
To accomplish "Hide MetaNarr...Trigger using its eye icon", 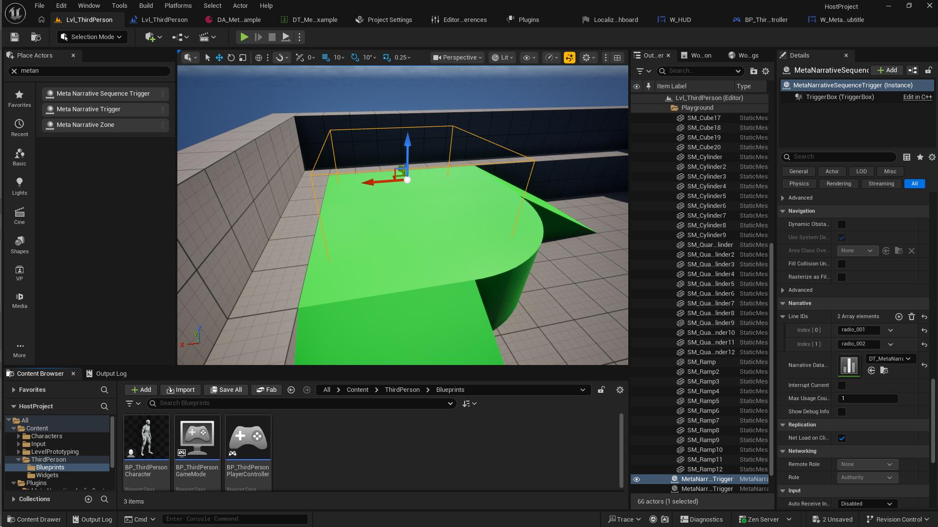I will tap(636, 479).
